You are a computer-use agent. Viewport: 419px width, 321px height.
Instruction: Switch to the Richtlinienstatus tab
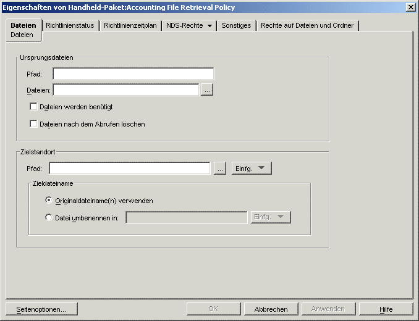[x=70, y=25]
